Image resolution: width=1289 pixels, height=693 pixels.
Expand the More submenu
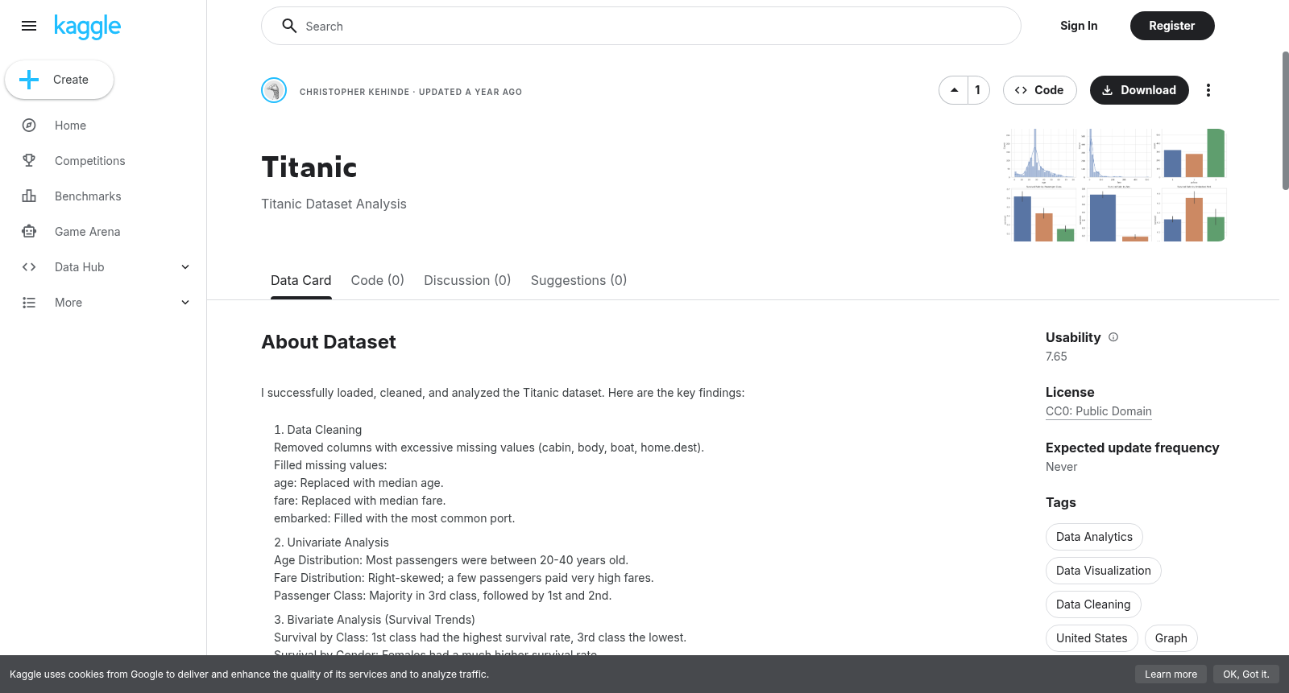185,303
